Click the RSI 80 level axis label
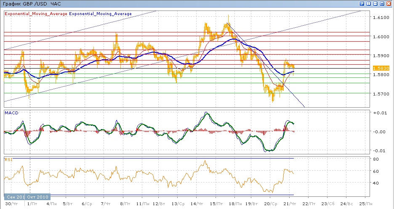The height and width of the screenshot is (209, 394). (x=376, y=159)
